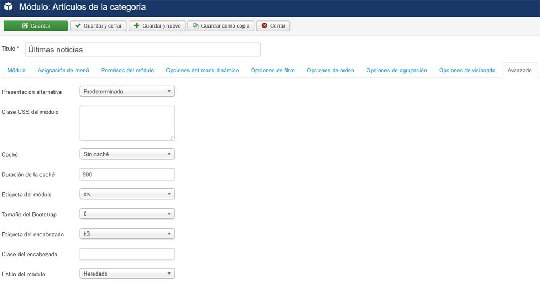Click the Duración de la caché field
The height and width of the screenshot is (287, 540).
pos(127,174)
